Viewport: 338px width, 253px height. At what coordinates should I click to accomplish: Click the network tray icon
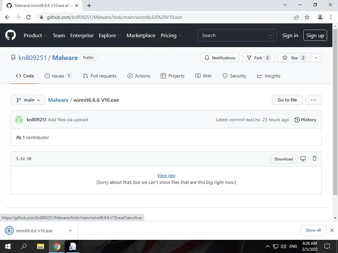(276, 246)
